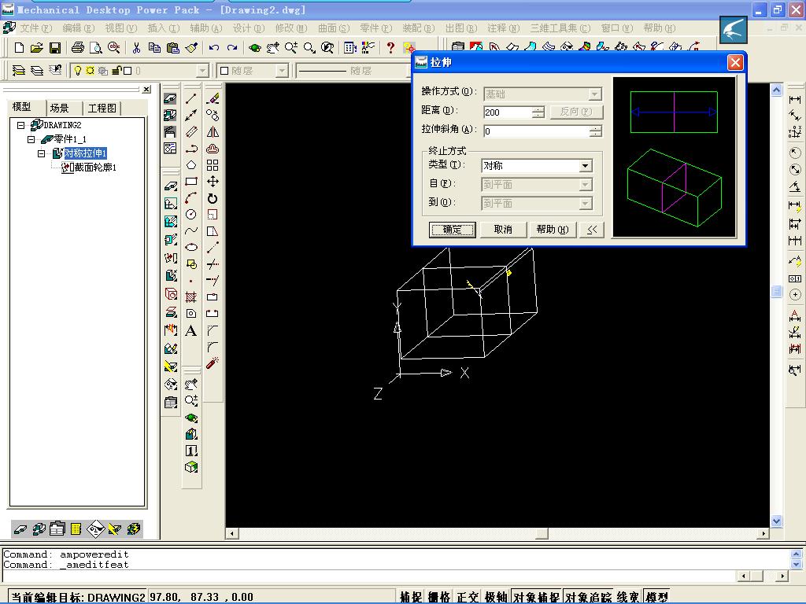
Task: Select the Hatch pattern tool
Action: tap(191, 296)
